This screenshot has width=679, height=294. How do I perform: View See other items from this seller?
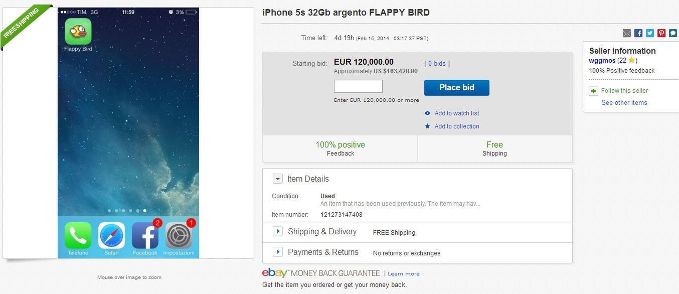[x=624, y=102]
